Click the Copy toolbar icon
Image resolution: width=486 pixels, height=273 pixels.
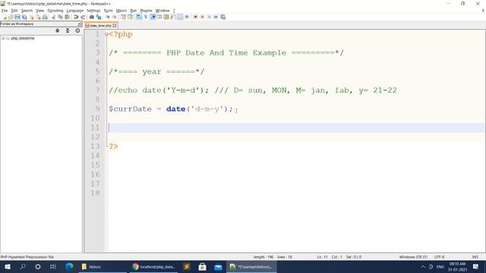(60, 17)
